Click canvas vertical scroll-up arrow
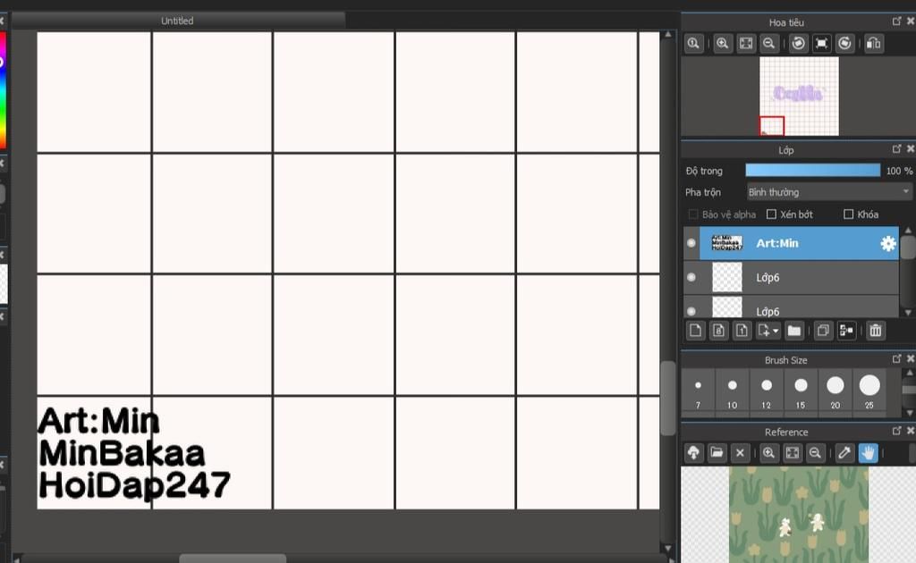The width and height of the screenshot is (916, 563). click(668, 35)
